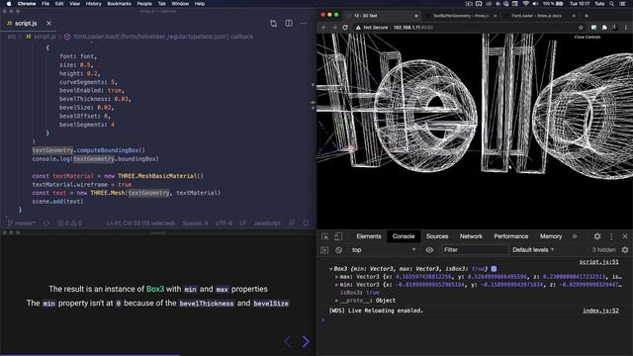
Task: Expand the max: Vector3 property
Action: 336,277
